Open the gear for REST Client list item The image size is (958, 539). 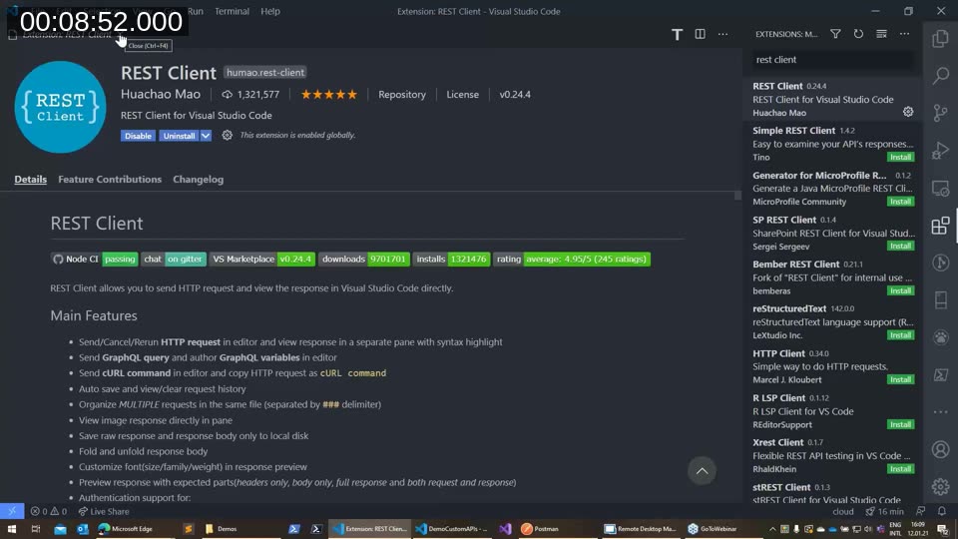click(x=908, y=112)
